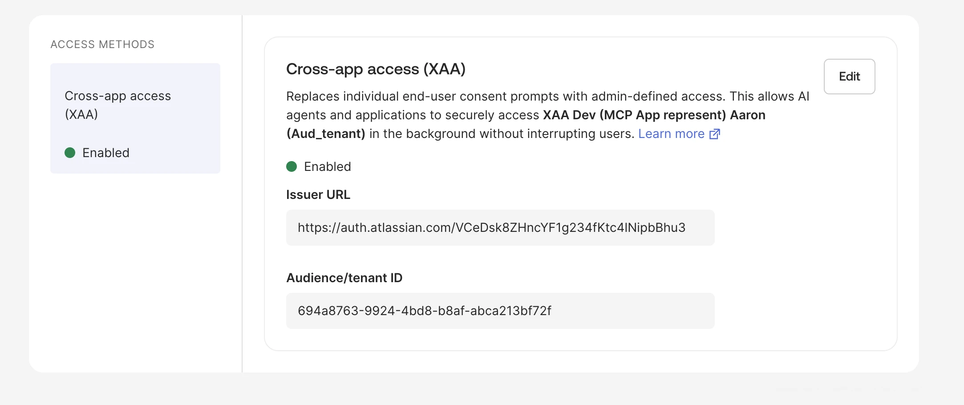Click the bold XAA Dev (MCP App represent) text
The height and width of the screenshot is (405, 964).
(x=634, y=115)
